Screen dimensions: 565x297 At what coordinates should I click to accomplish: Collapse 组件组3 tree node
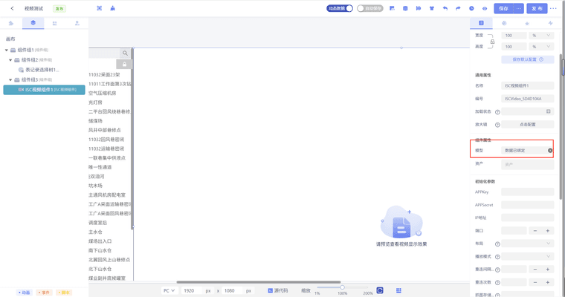click(10, 80)
